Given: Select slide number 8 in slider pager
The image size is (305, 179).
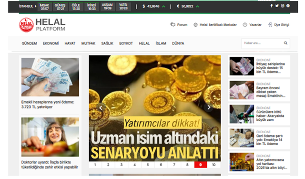Looking at the screenshot, I should (x=187, y=165).
